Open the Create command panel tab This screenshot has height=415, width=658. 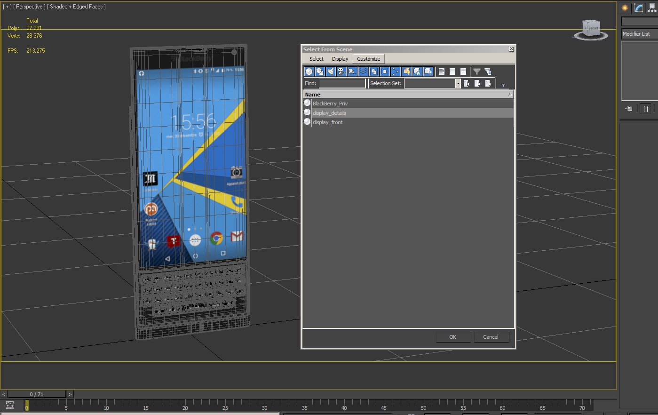tap(625, 8)
